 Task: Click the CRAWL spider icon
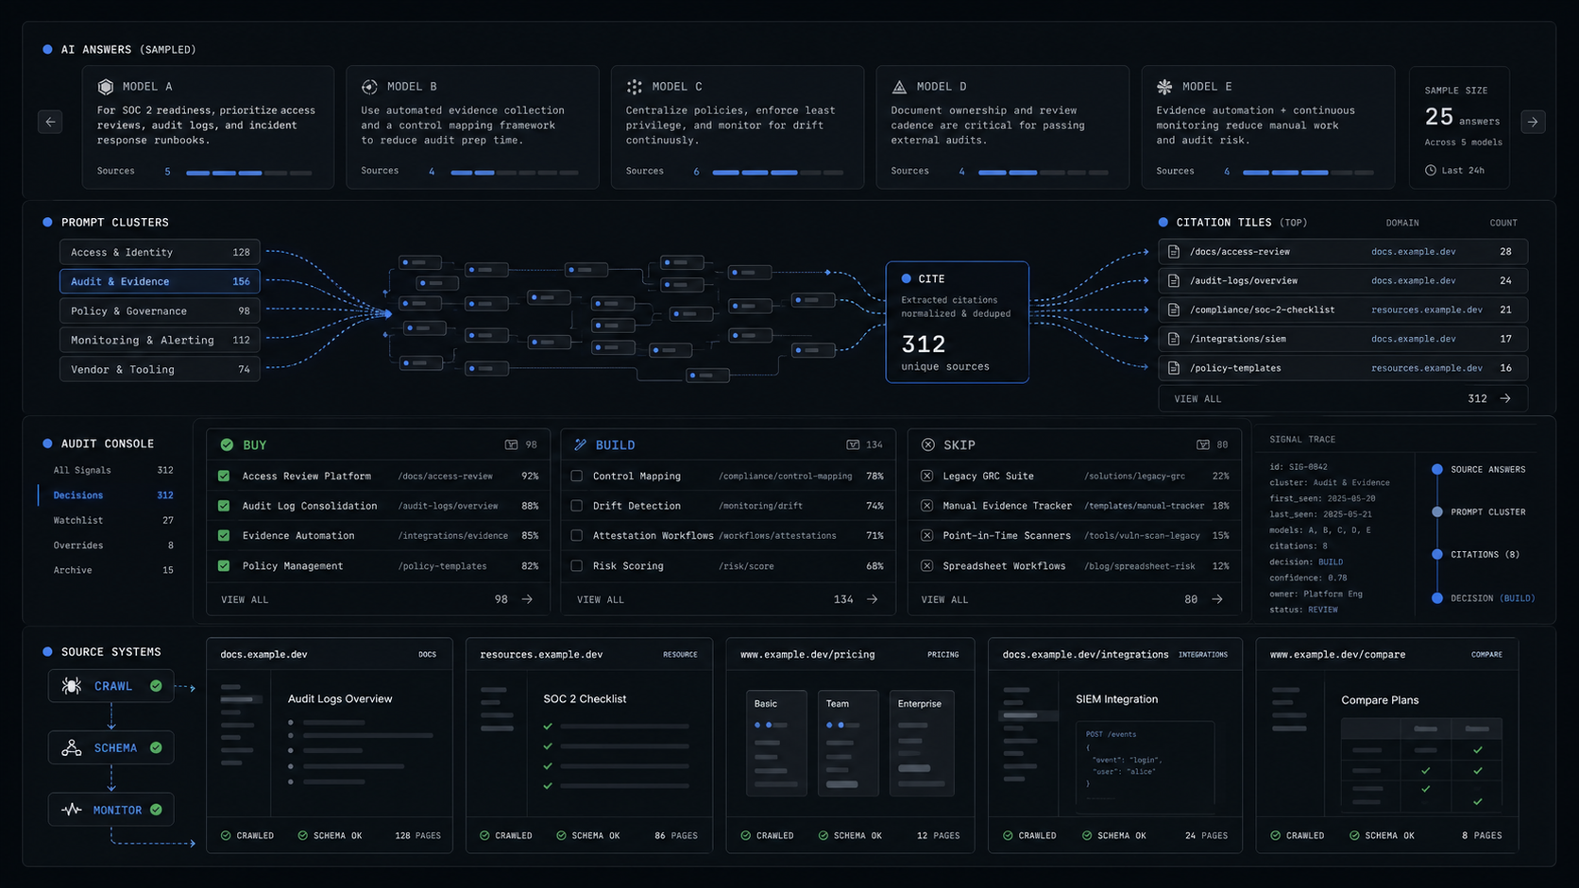(72, 686)
